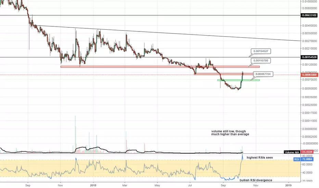This screenshot has width=319, height=188.
Task: Click the May label on time axis
Action: [x=157, y=185]
